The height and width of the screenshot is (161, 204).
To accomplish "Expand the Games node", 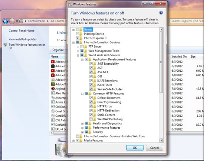I will pos(73,30).
